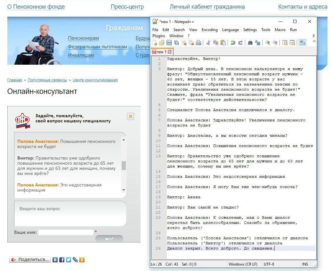Image resolution: width=332 pixels, height=271 pixels.
Task: Toggle synchronize horizontal scrolling icon
Action: click(292, 43)
